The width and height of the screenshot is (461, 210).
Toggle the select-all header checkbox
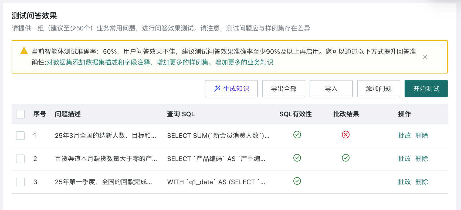click(x=20, y=114)
